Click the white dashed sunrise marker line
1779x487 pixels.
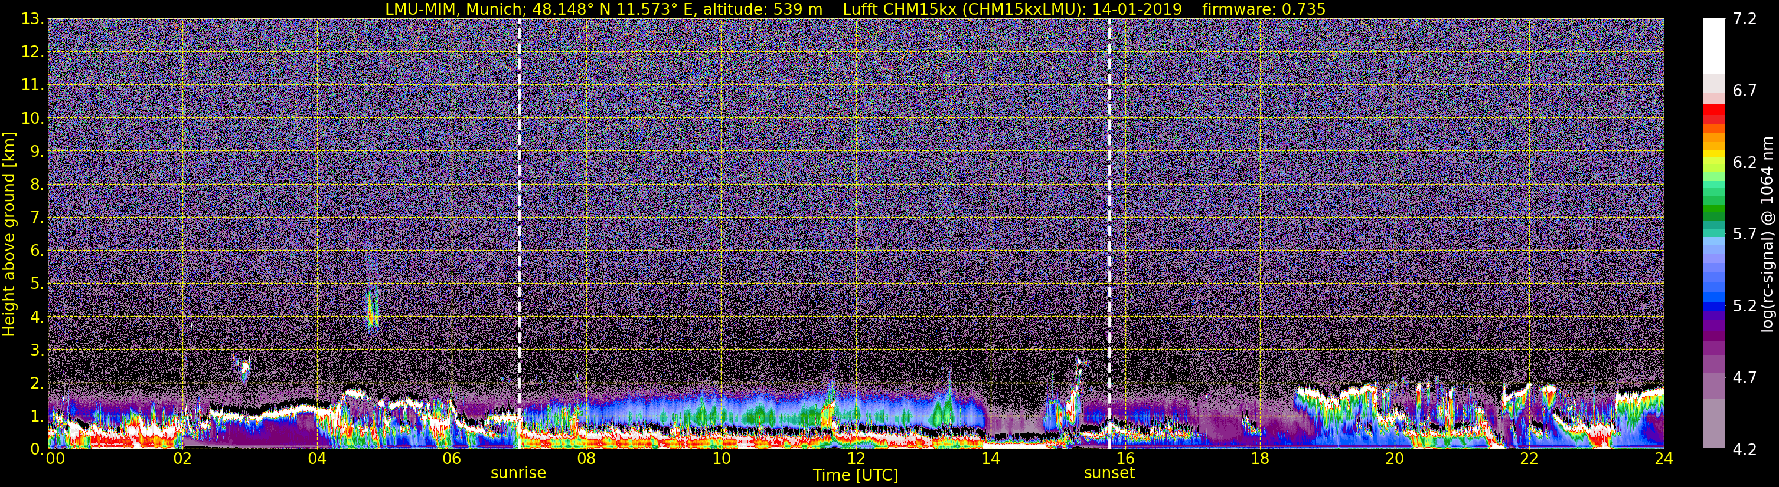click(x=520, y=234)
